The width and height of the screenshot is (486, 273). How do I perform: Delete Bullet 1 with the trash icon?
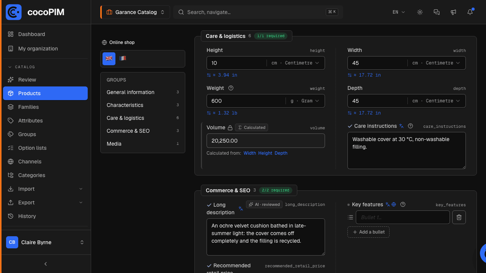pos(459,217)
